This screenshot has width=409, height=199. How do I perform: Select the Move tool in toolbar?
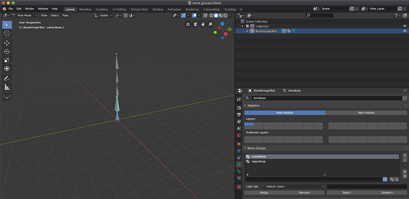pos(7,43)
